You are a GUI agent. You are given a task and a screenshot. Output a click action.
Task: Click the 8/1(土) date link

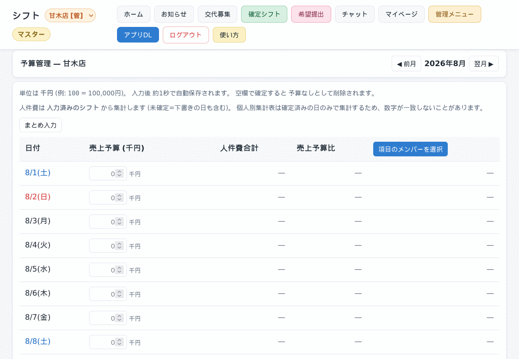38,173
